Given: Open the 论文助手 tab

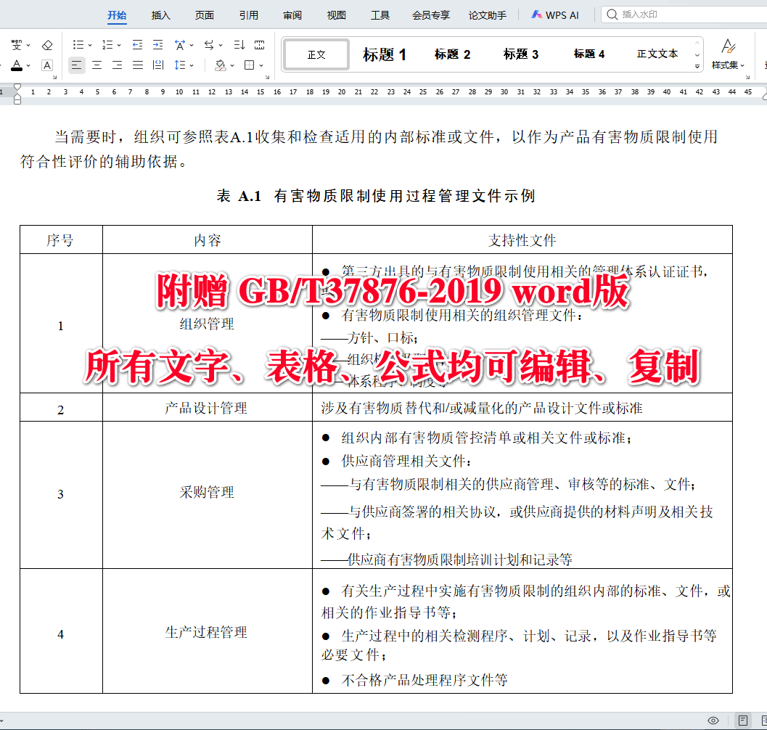Looking at the screenshot, I should click(x=487, y=15).
